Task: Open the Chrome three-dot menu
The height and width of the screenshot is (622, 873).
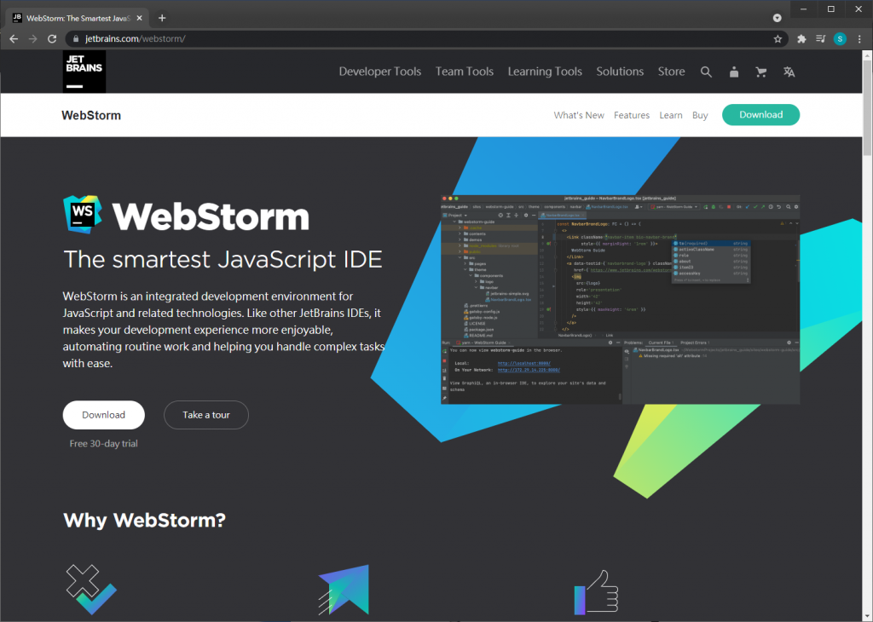Action: tap(859, 39)
